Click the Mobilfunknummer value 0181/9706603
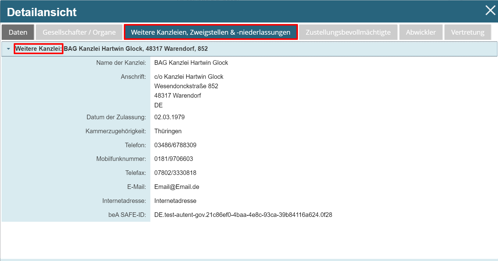The width and height of the screenshot is (498, 261). (174, 159)
